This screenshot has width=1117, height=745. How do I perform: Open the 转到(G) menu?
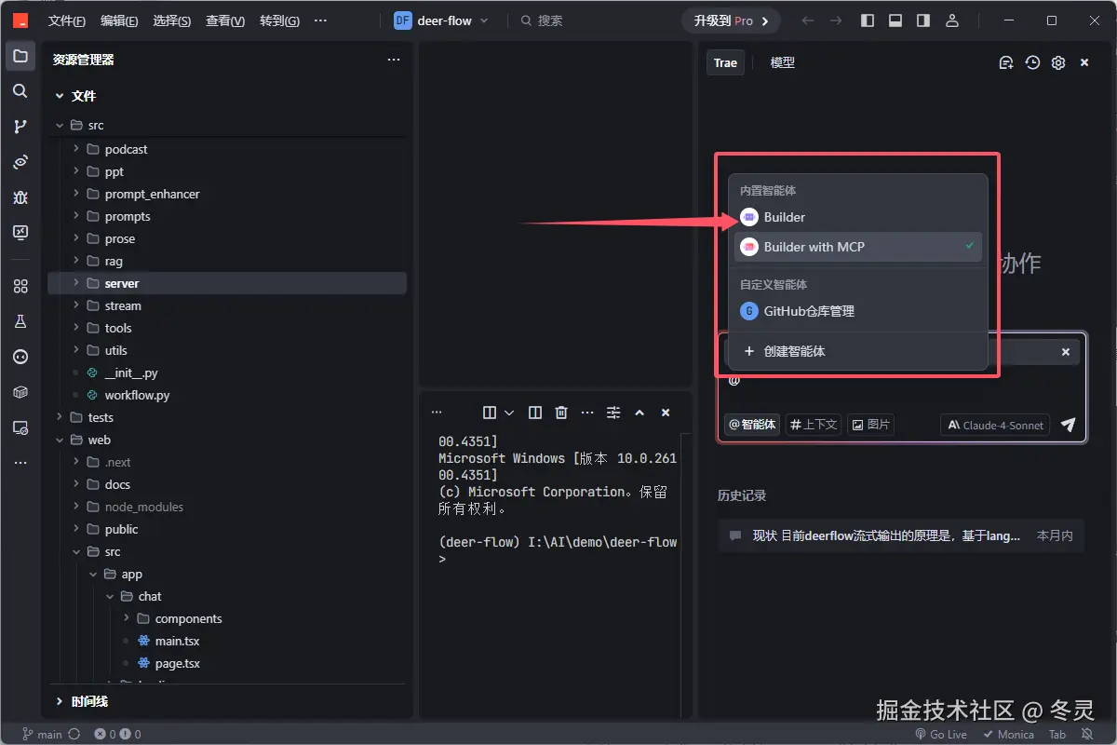(x=279, y=20)
